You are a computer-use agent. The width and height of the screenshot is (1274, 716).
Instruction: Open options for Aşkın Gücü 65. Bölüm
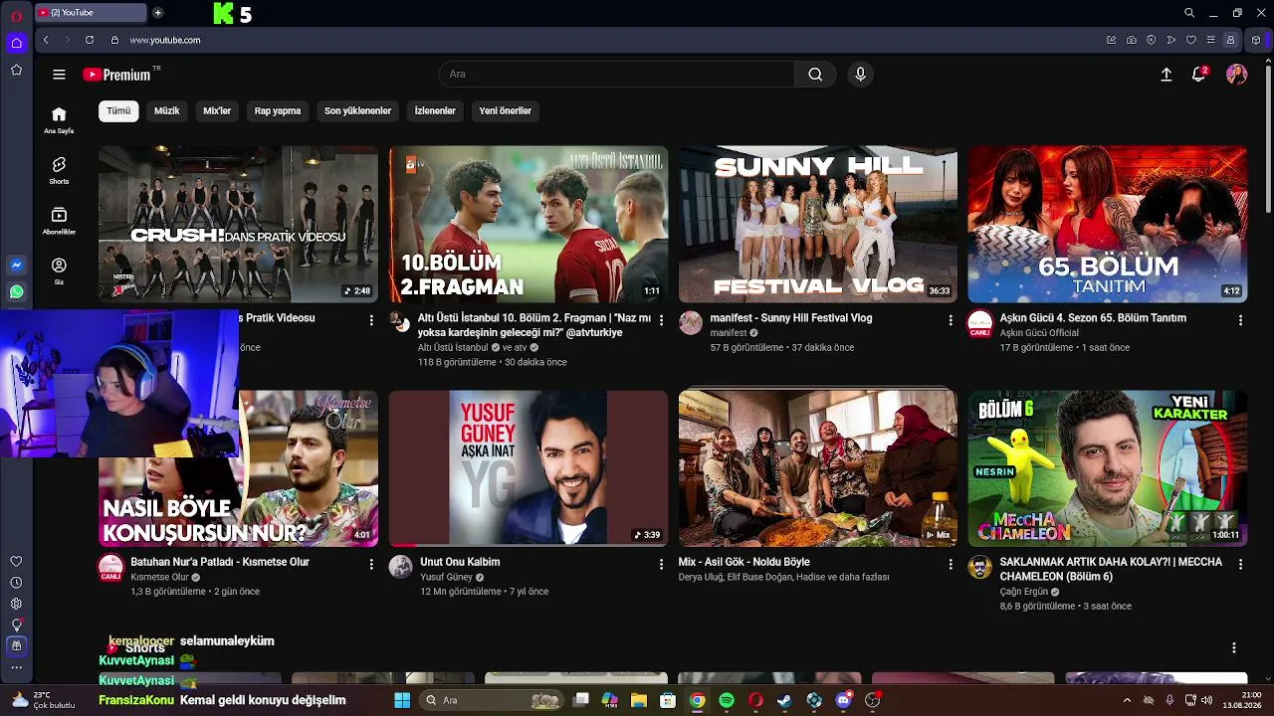(x=1240, y=321)
